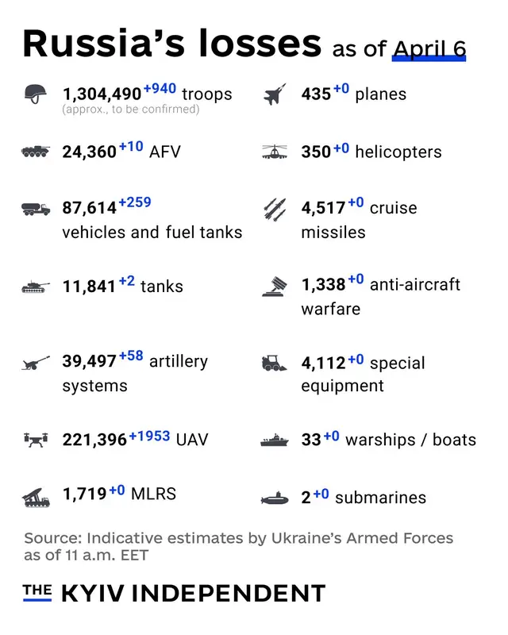The width and height of the screenshot is (508, 635).
Task: Click the +1953 UAV increase number
Action: [149, 436]
